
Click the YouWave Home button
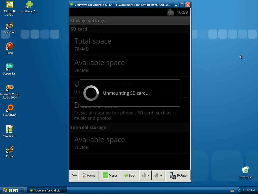(x=88, y=175)
